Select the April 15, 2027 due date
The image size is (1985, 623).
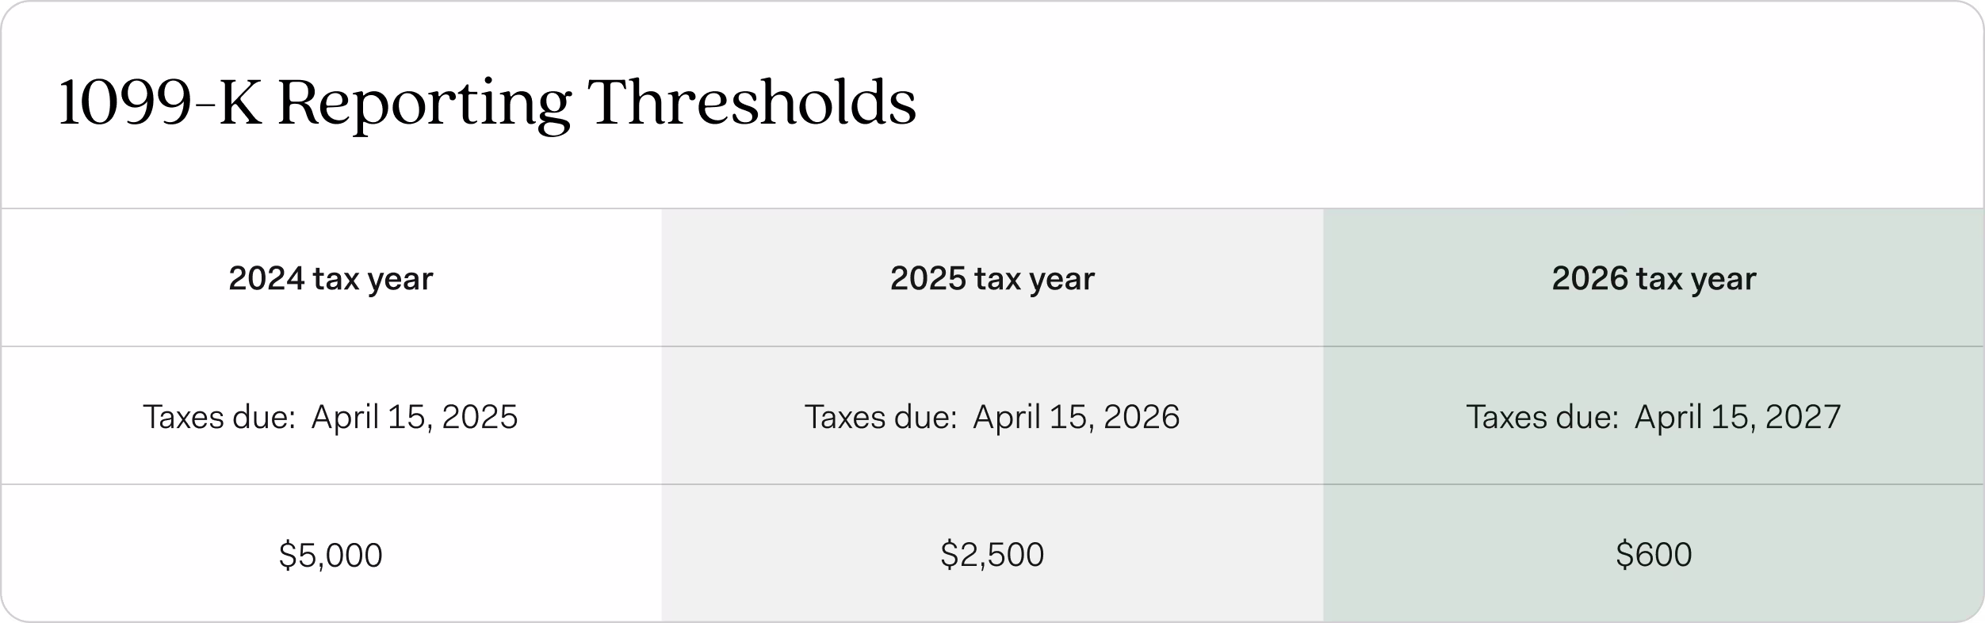(x=1738, y=418)
